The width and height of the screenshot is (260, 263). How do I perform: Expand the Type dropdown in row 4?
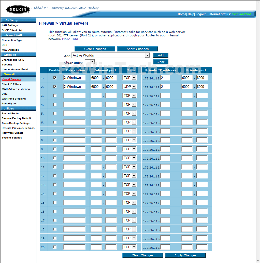129,104
